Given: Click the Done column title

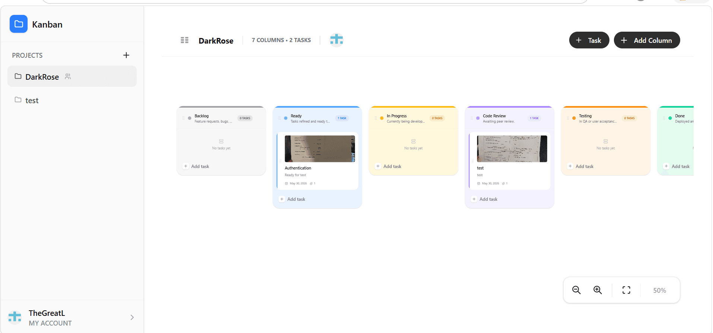Looking at the screenshot, I should [680, 116].
